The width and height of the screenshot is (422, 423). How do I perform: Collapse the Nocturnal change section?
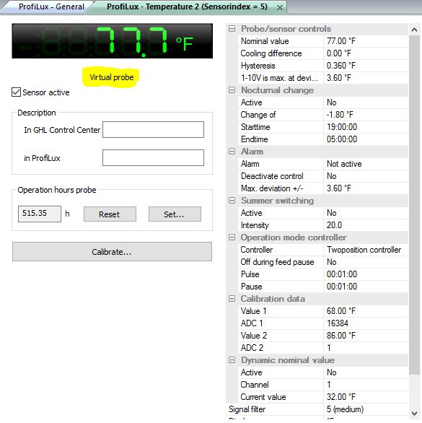[x=232, y=90]
